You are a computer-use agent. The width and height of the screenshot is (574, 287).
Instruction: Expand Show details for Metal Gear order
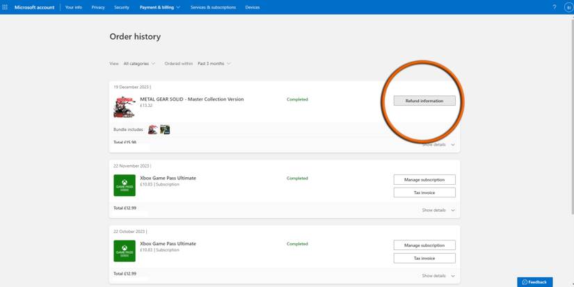point(438,145)
